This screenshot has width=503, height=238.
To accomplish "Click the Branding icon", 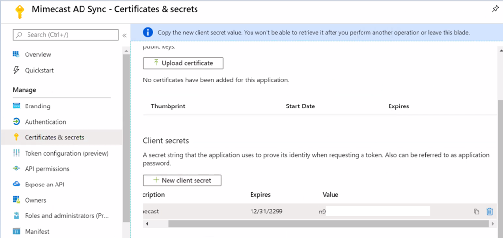I will [x=16, y=106].
